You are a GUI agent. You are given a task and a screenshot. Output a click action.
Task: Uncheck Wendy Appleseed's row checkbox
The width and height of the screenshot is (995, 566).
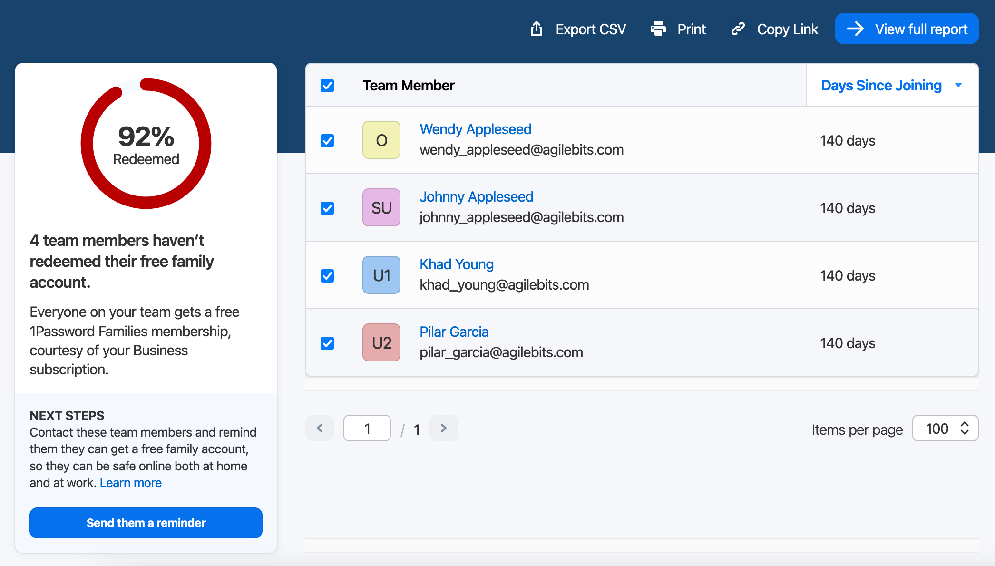(x=327, y=140)
